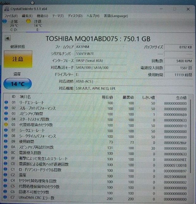Select the 代替処理済のセクタ数 attribute name
196x204 pixels.
[36, 125]
